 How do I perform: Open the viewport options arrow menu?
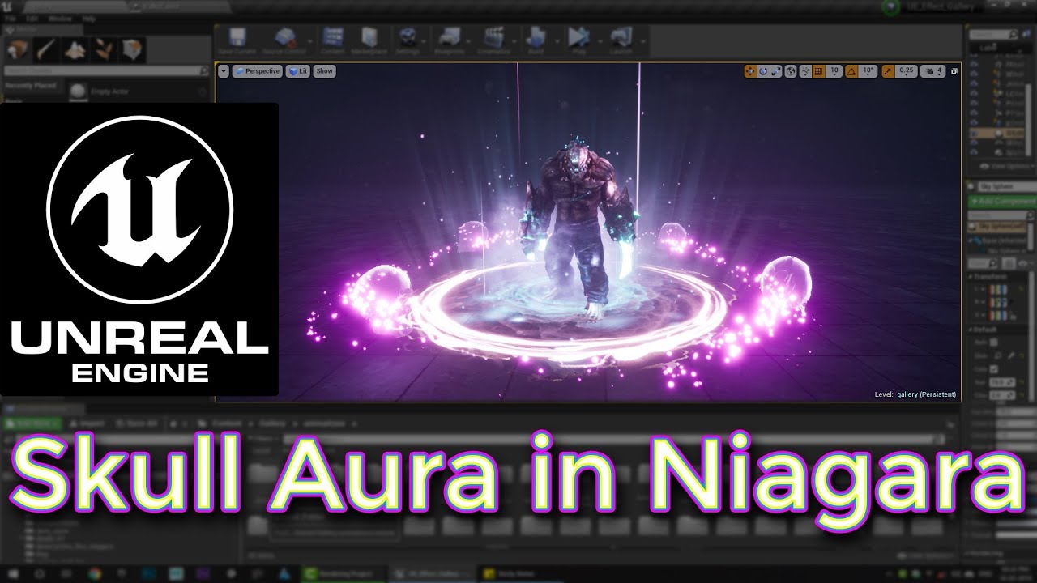224,71
